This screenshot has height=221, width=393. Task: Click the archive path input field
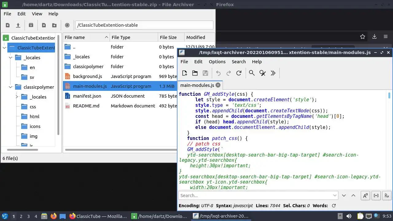[144, 25]
